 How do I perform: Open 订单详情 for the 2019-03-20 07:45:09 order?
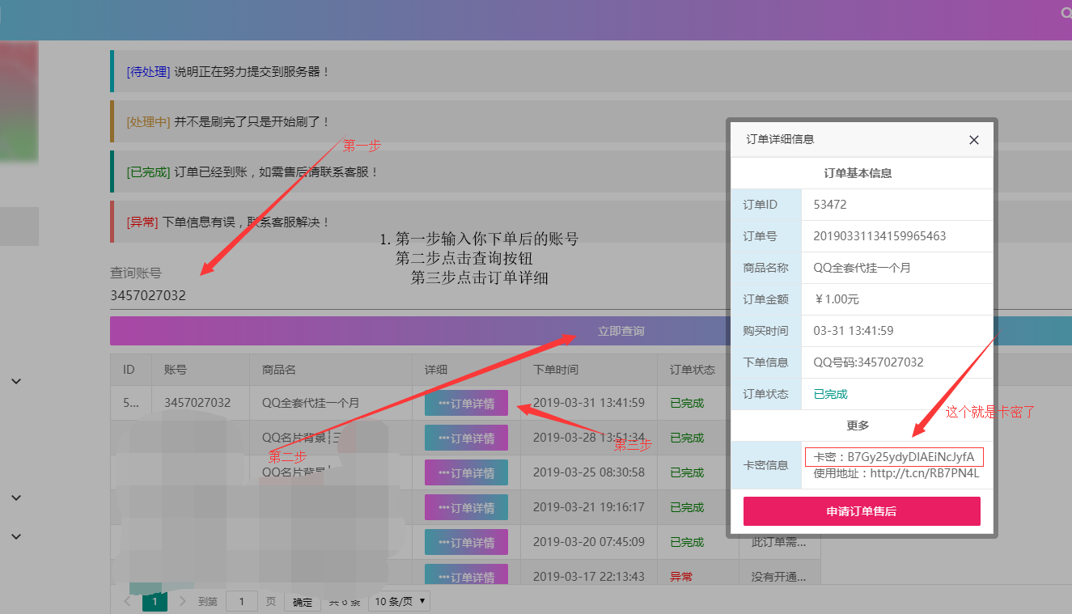pos(466,542)
